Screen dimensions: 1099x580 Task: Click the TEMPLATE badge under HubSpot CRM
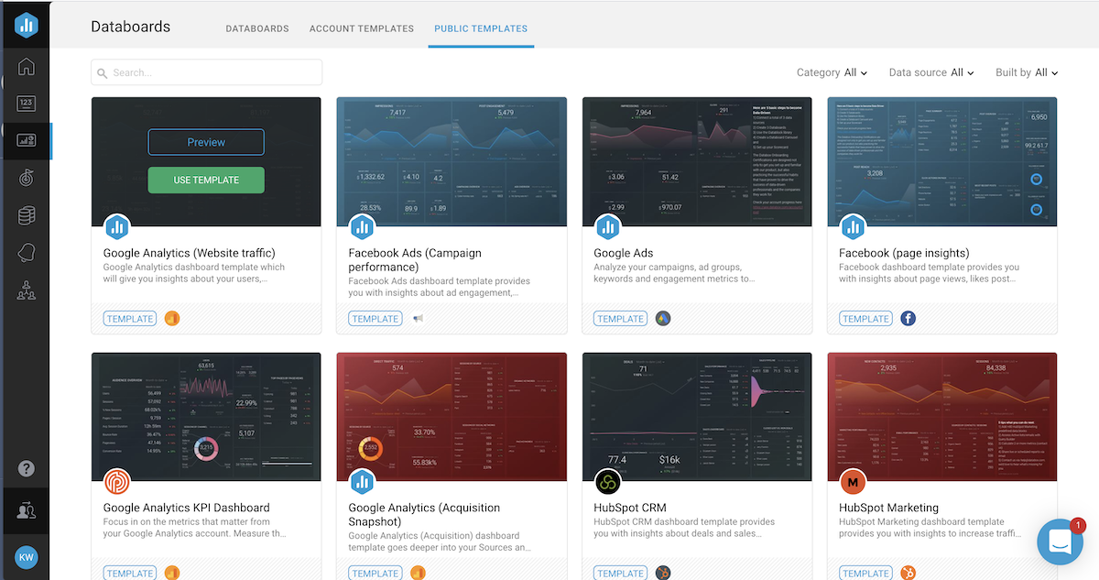point(620,573)
